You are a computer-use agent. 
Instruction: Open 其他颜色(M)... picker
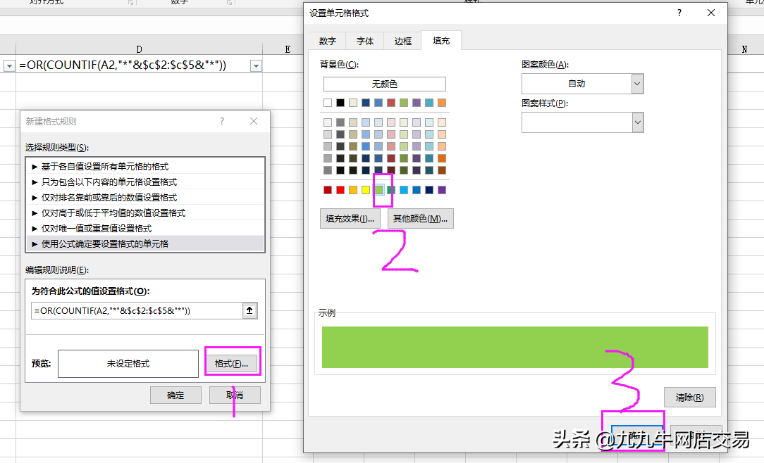pyautogui.click(x=421, y=219)
